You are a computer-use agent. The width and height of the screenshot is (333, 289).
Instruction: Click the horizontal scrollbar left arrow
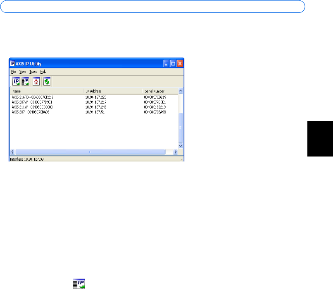pos(12,152)
